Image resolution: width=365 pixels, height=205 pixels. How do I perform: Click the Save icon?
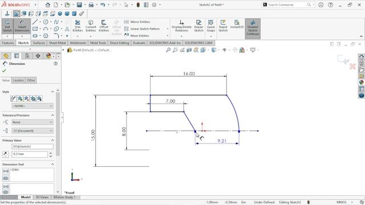tap(79, 5)
